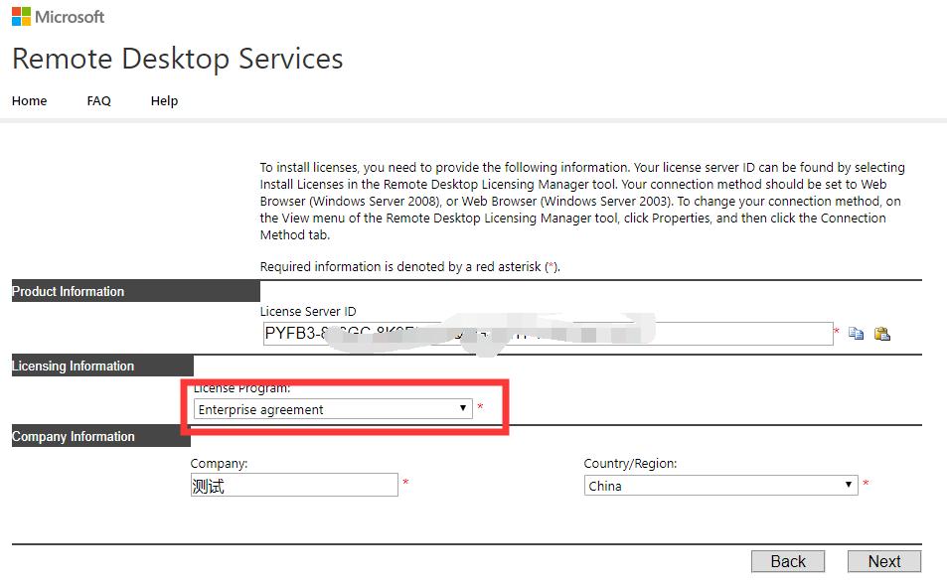Go to the FAQ page
The width and height of the screenshot is (947, 587).
[x=99, y=100]
